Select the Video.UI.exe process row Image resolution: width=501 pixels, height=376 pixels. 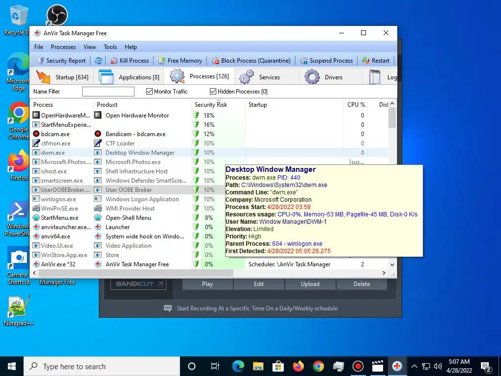tap(128, 246)
